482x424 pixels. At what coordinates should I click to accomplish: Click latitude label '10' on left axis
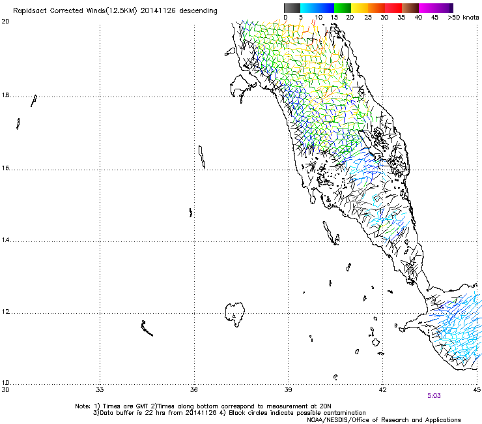click(x=5, y=383)
